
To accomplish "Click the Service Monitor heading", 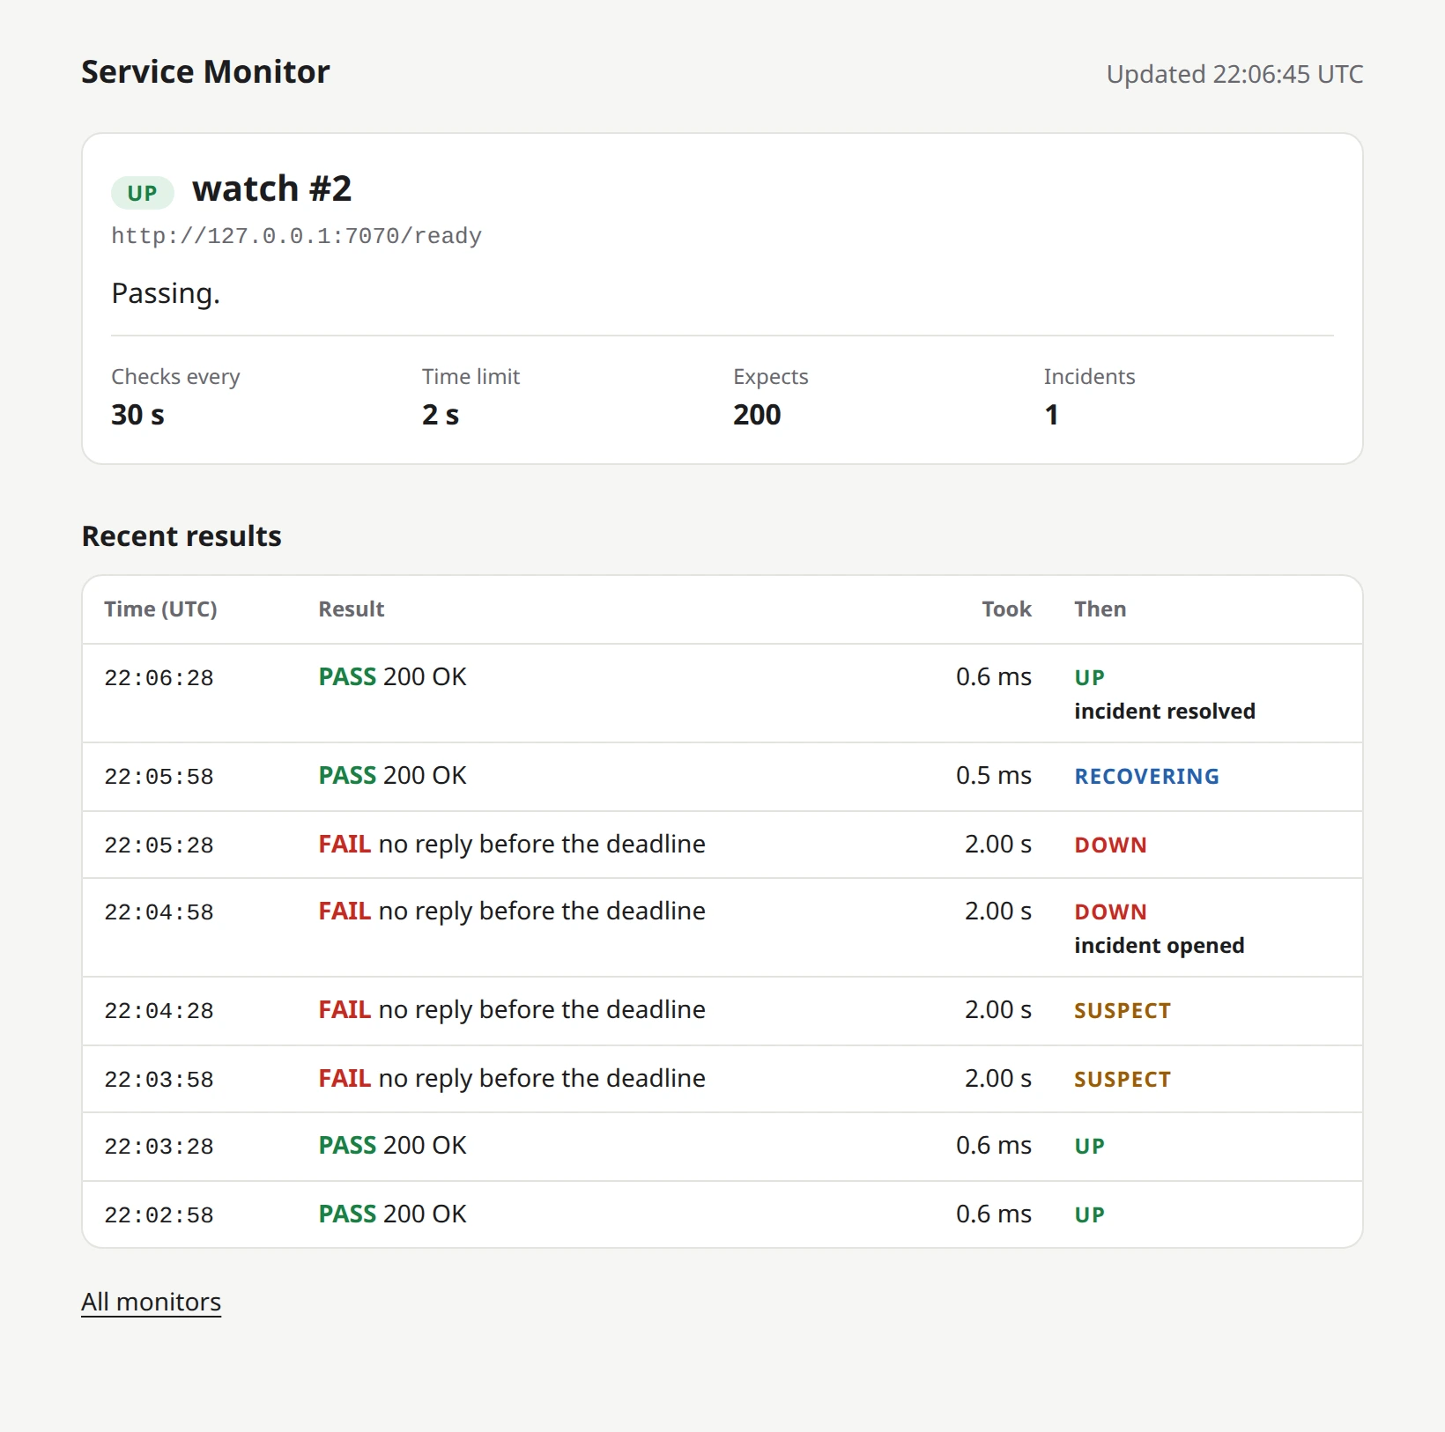I will pyautogui.click(x=205, y=71).
